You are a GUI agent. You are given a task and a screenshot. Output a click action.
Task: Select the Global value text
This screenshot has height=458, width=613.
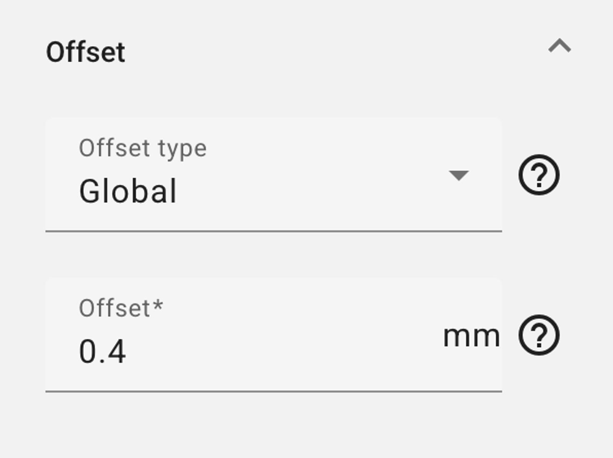pyautogui.click(x=128, y=191)
